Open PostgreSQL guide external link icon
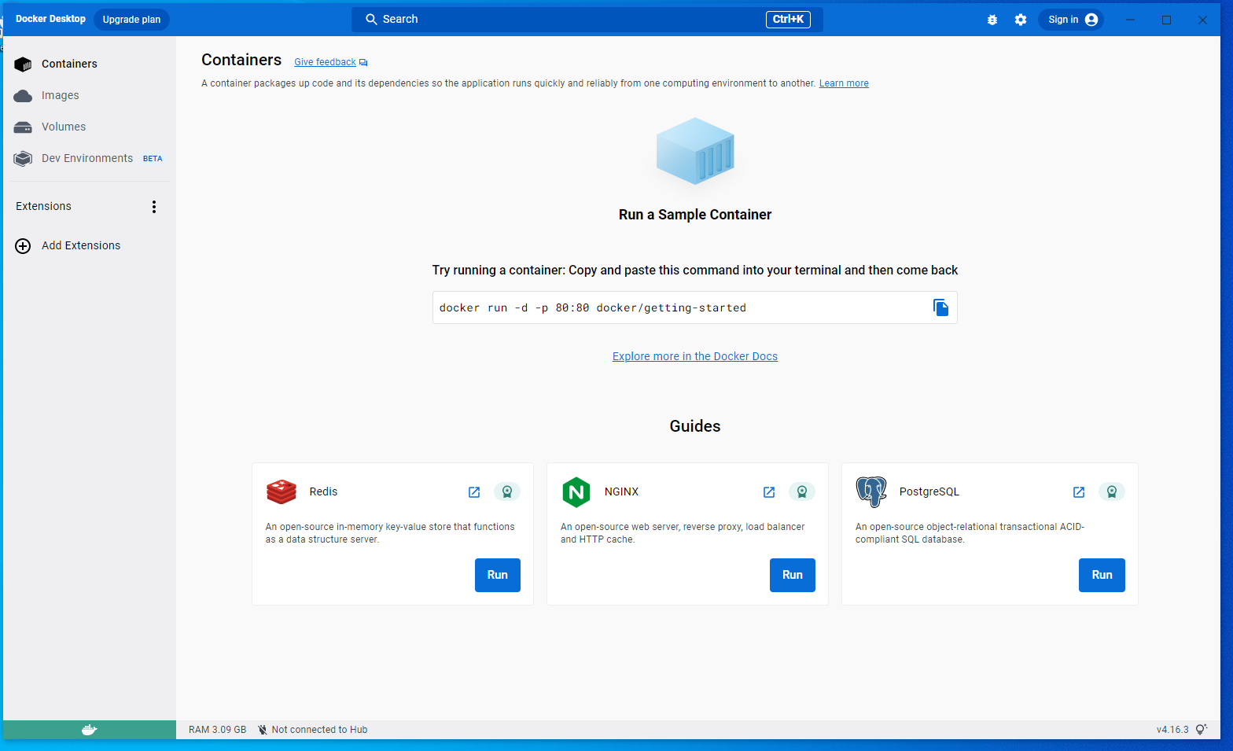1233x751 pixels. tap(1079, 492)
